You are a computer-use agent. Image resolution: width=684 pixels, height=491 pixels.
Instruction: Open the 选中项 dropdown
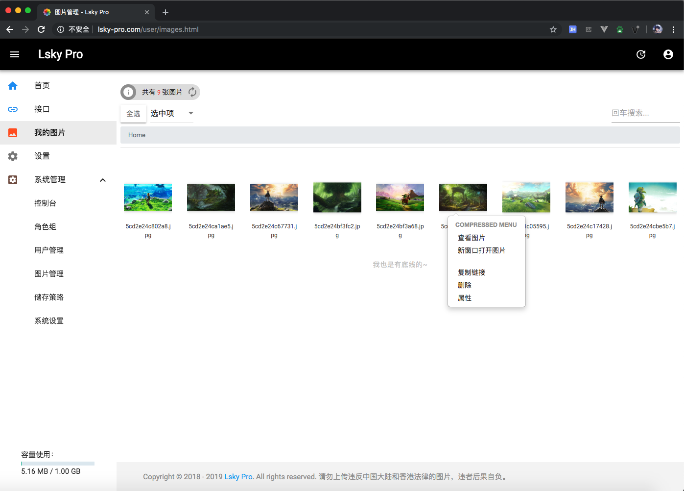tap(171, 113)
